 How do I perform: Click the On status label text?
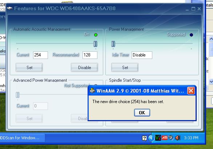coord(87,34)
